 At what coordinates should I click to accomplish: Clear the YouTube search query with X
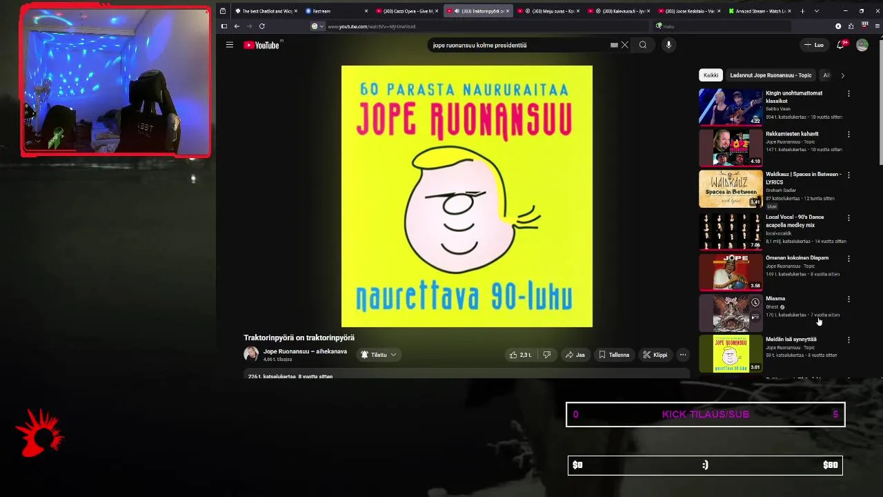625,45
